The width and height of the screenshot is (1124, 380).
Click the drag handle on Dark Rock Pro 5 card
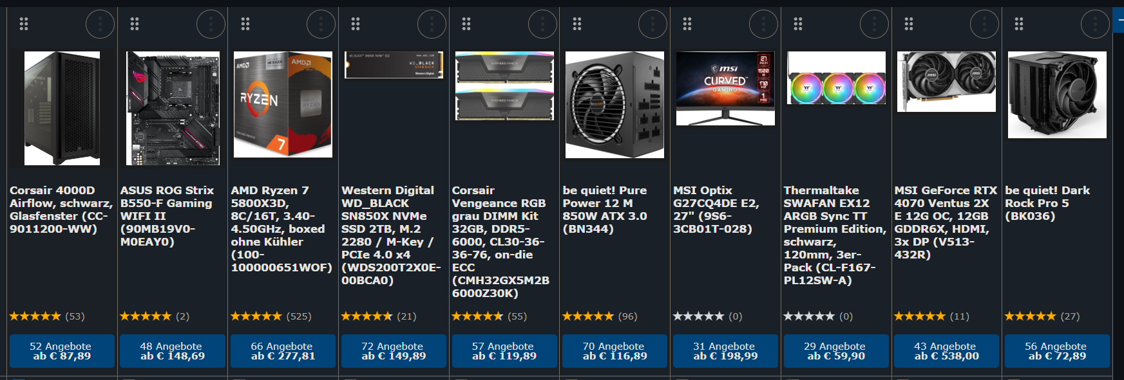click(1019, 24)
